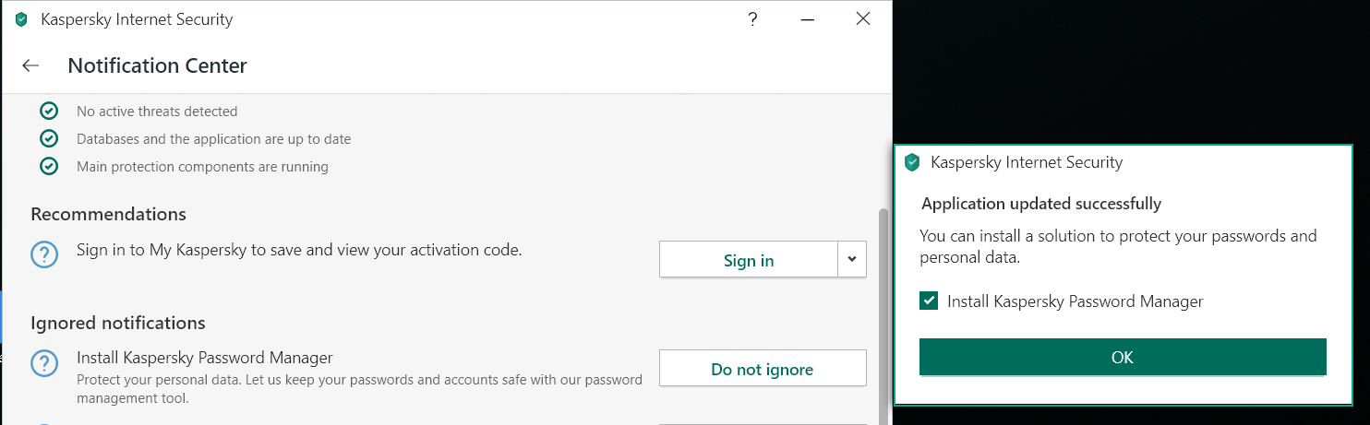Uncheck Install Kaspersky Password Manager checkbox

[930, 301]
